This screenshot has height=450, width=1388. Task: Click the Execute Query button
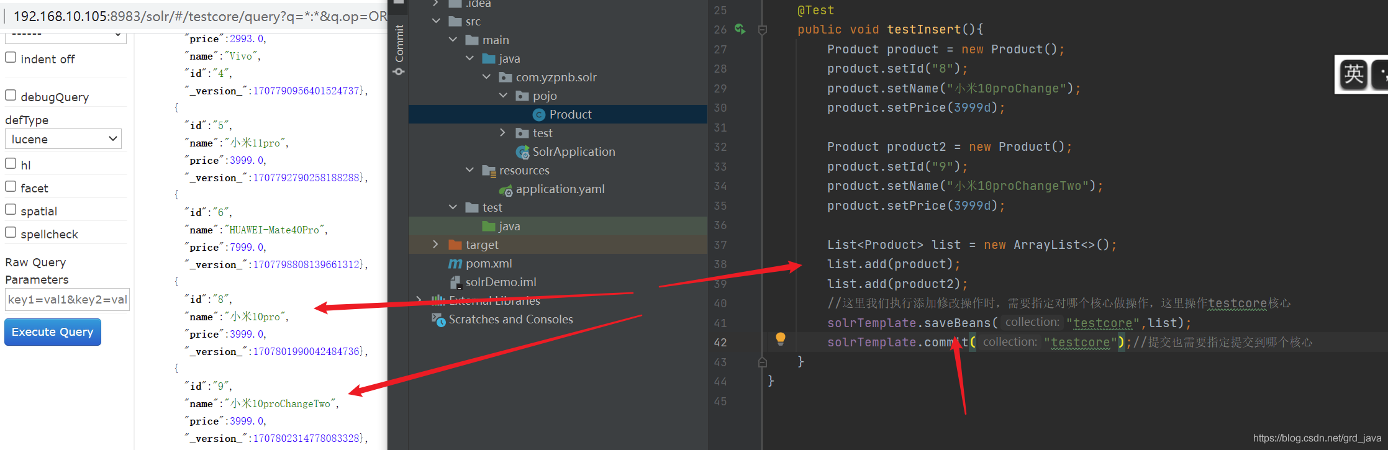click(53, 332)
